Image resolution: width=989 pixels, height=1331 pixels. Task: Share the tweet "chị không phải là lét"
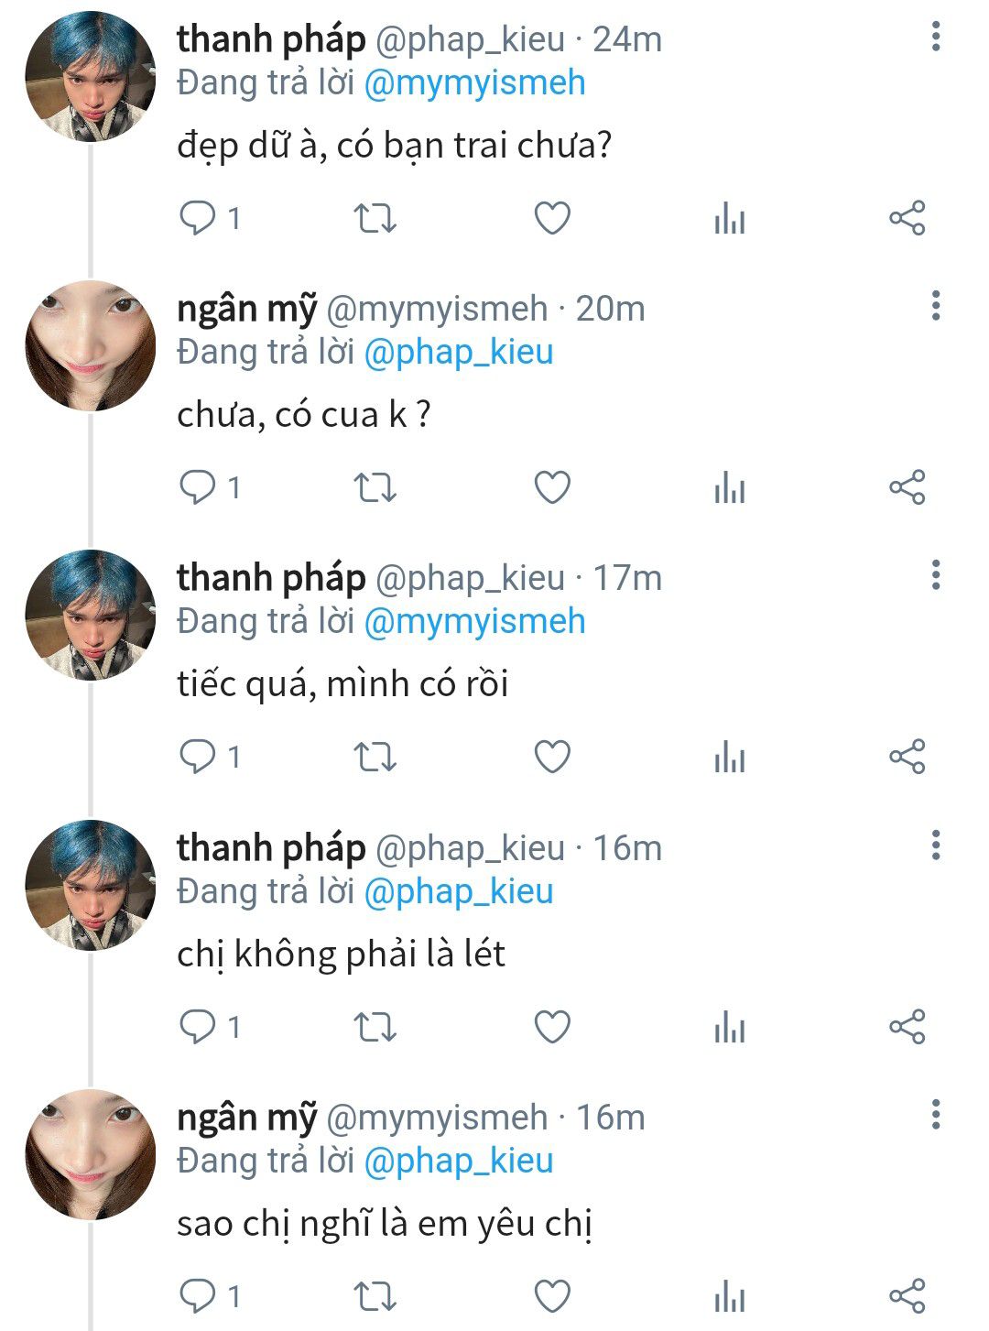pos(907,1026)
